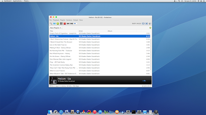Screen dimensions: 206x115
Task: Open Dashboard from the top bar
Action: (7, 1)
